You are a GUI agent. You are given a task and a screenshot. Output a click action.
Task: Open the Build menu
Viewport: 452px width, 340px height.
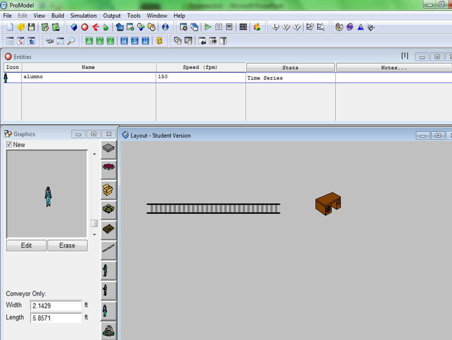click(x=57, y=15)
